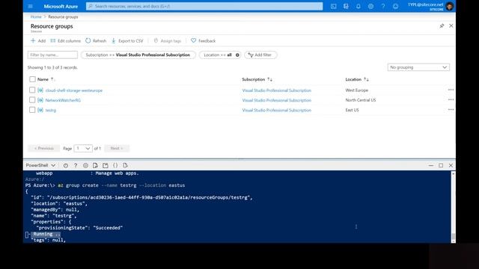Click the search resources box
Screen dimensions: 479x269
(x=204, y=6)
